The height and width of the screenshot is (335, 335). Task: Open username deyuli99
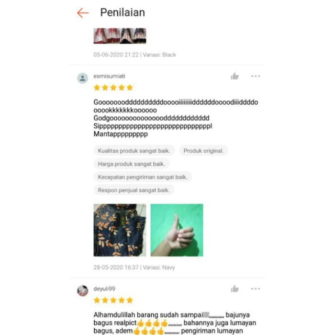click(104, 289)
